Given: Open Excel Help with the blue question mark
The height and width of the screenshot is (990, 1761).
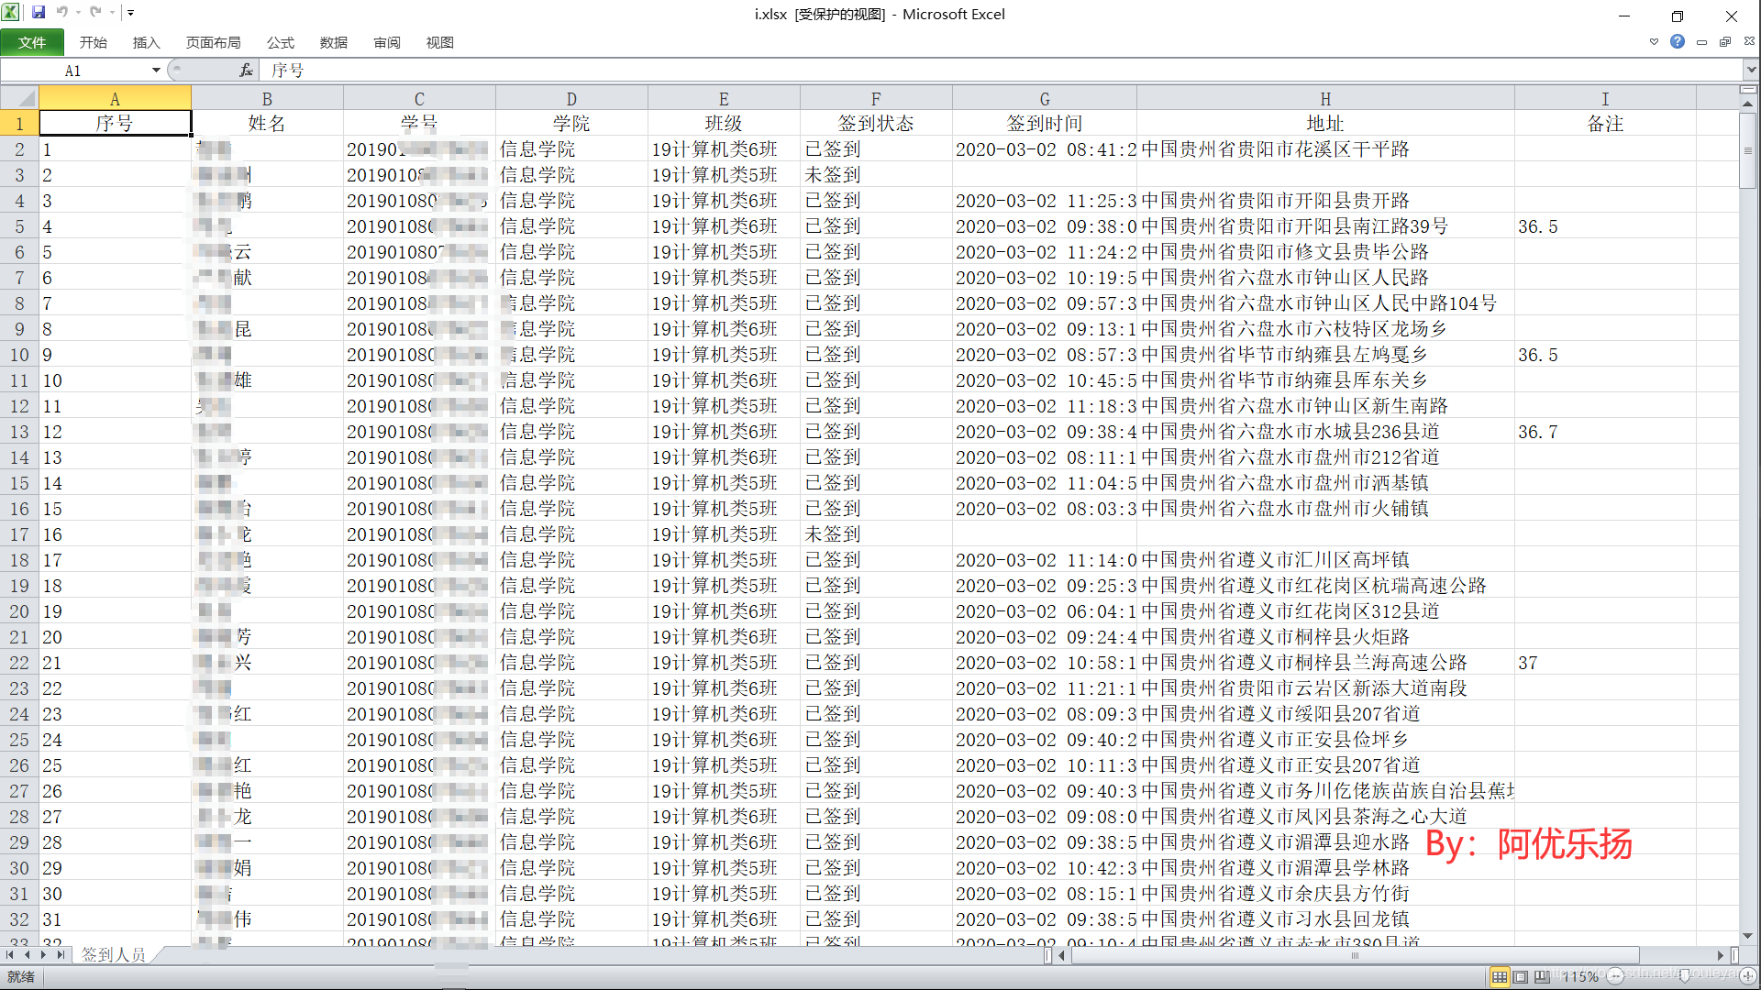Looking at the screenshot, I should point(1678,41).
